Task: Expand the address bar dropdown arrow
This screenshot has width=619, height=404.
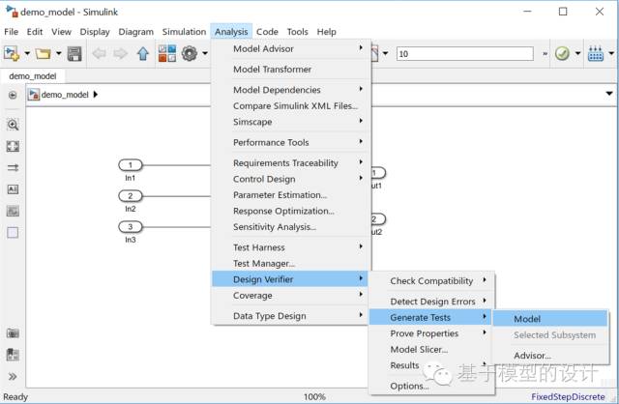Action: tap(608, 95)
